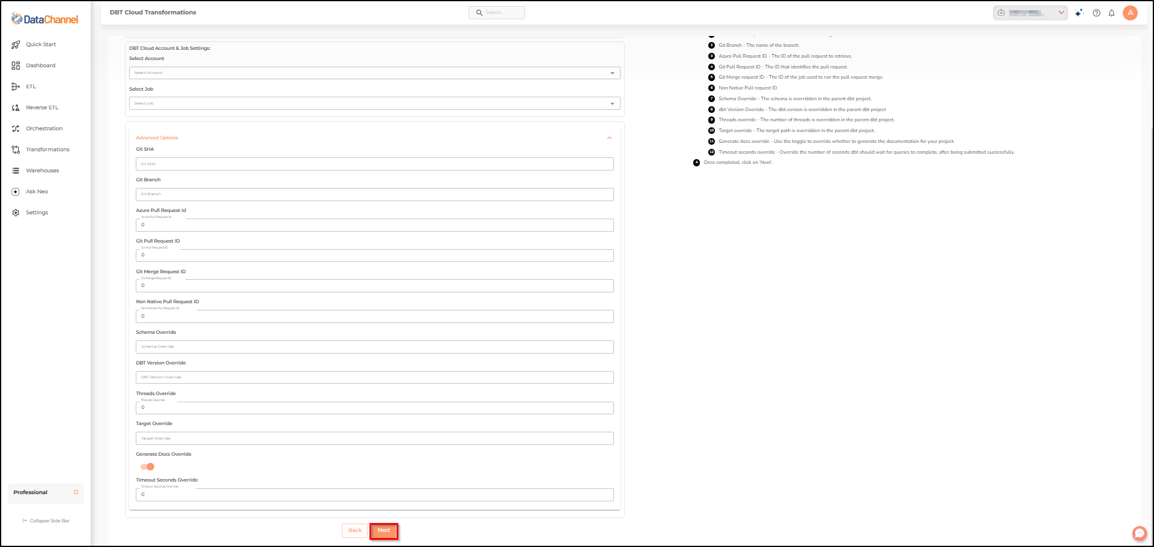
Task: Focus the Timeout Seconds Override input
Action: tap(375, 495)
